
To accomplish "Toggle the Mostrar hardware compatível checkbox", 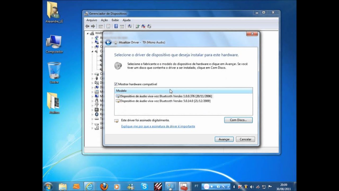I will pos(116,84).
